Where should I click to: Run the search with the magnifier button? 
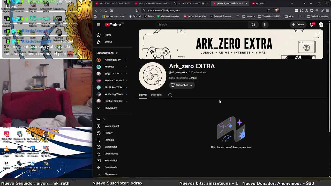(x=253, y=25)
